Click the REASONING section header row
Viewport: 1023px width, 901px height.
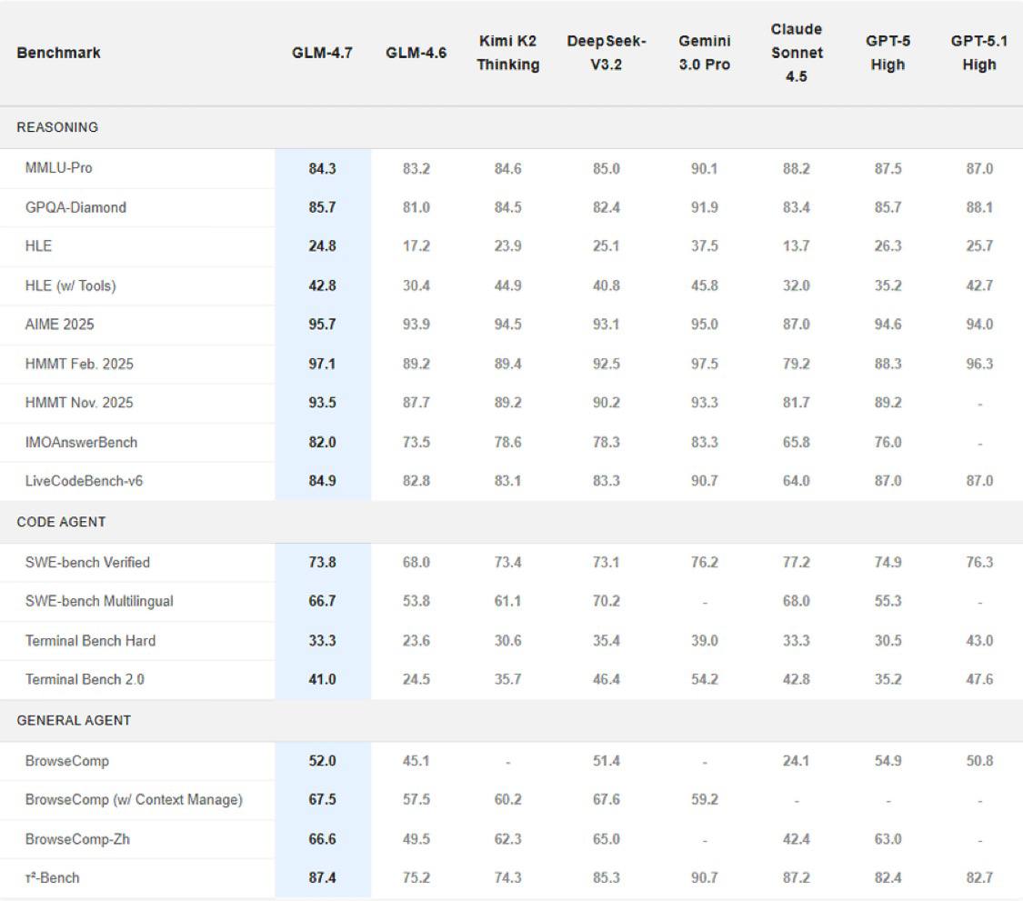pos(57,127)
